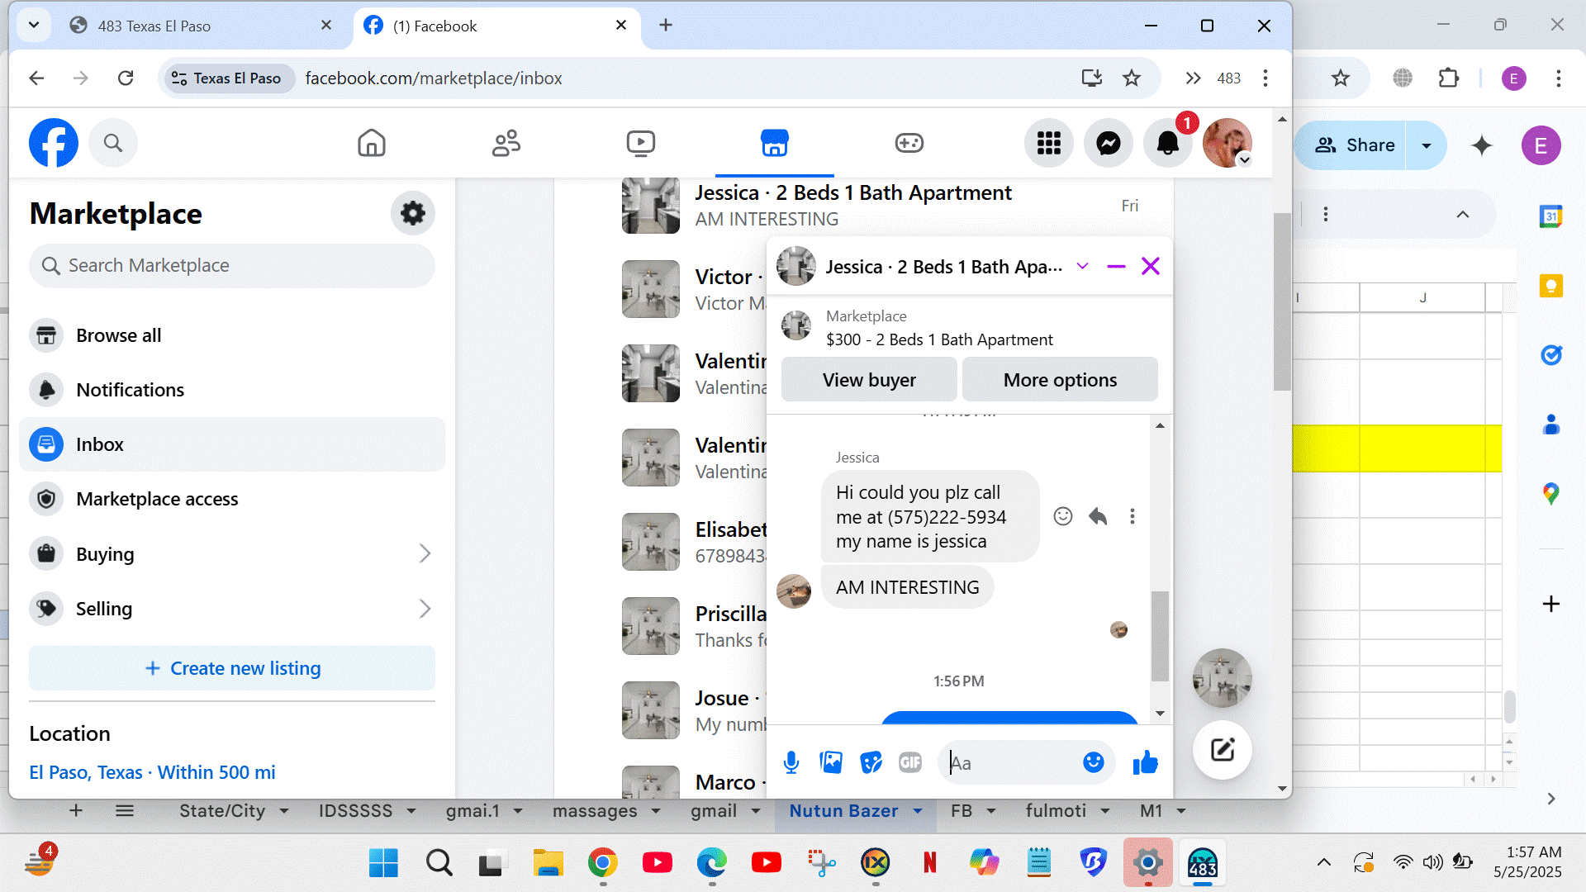This screenshot has height=892, width=1586.
Task: Open the GIF selector icon
Action: [910, 762]
